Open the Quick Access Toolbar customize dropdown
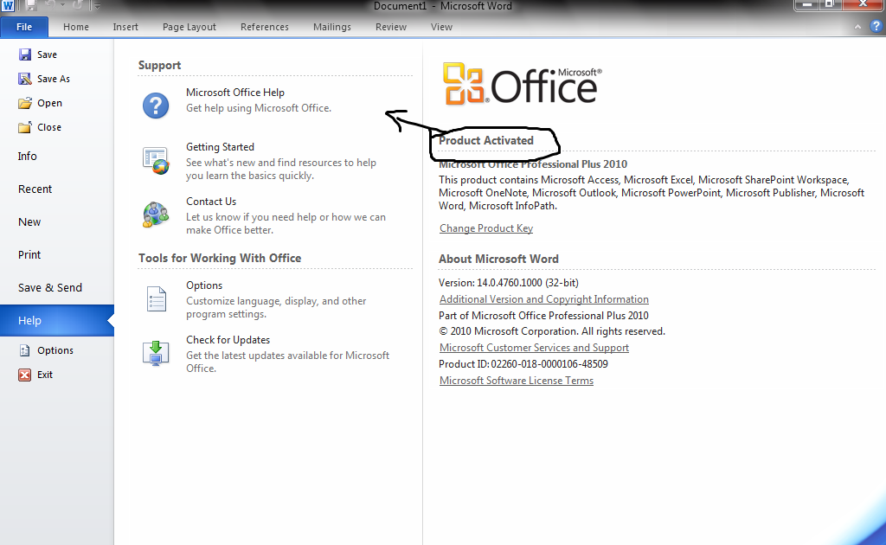Viewport: 886px width, 545px height. pyautogui.click(x=95, y=6)
